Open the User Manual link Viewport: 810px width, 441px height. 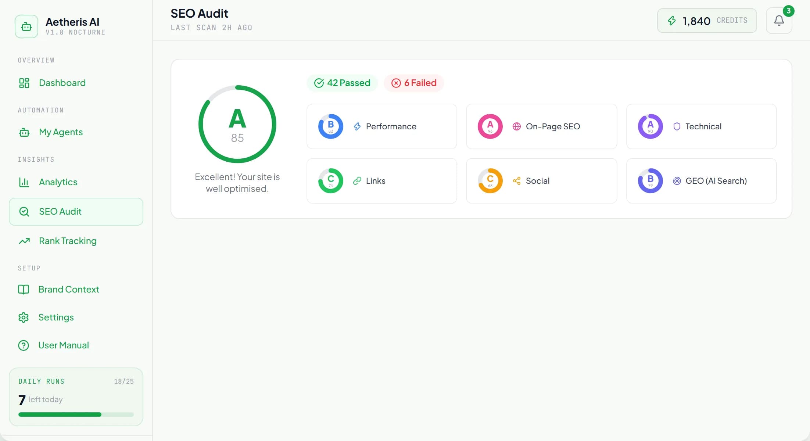pos(76,345)
